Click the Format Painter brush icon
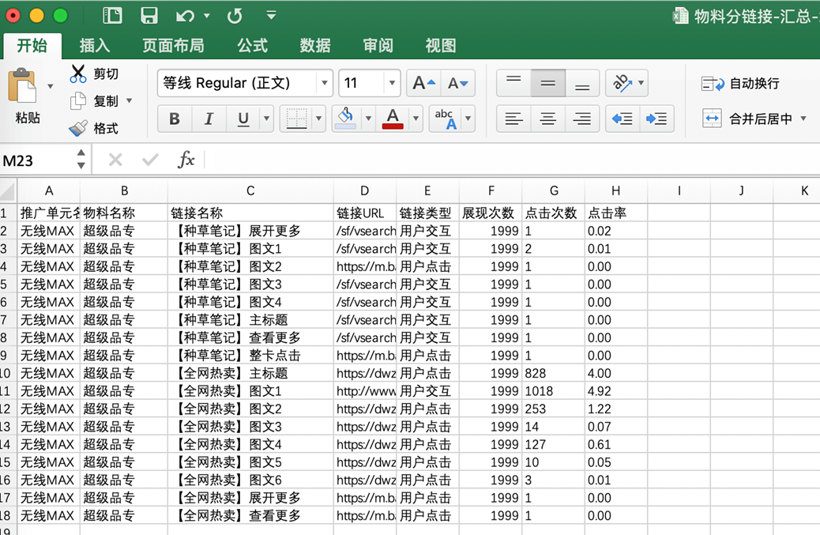 (x=78, y=128)
